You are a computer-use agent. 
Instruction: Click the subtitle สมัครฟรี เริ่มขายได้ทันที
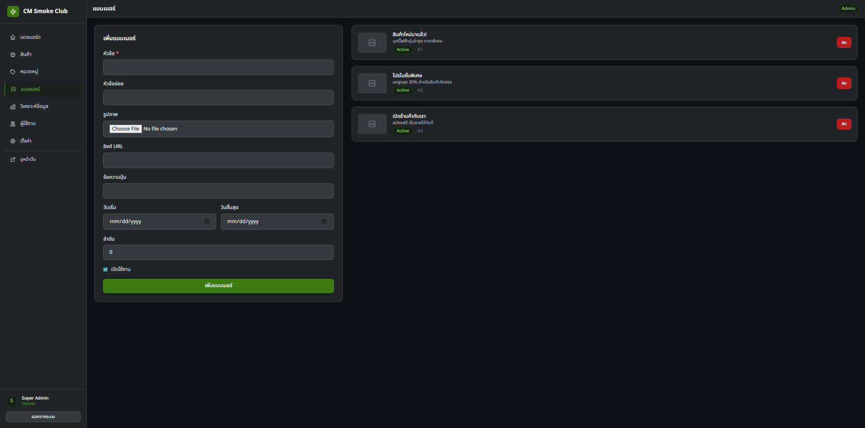click(413, 123)
